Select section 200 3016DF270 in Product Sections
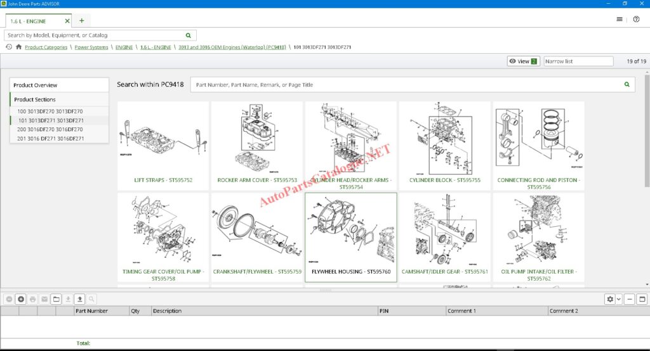The image size is (650, 351). point(50,129)
